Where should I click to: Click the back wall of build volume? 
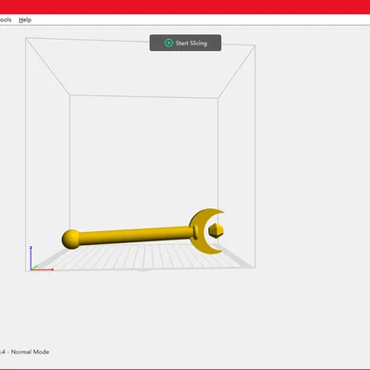click(x=143, y=154)
